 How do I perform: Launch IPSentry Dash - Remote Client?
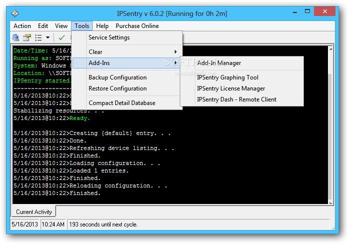tap(242, 99)
